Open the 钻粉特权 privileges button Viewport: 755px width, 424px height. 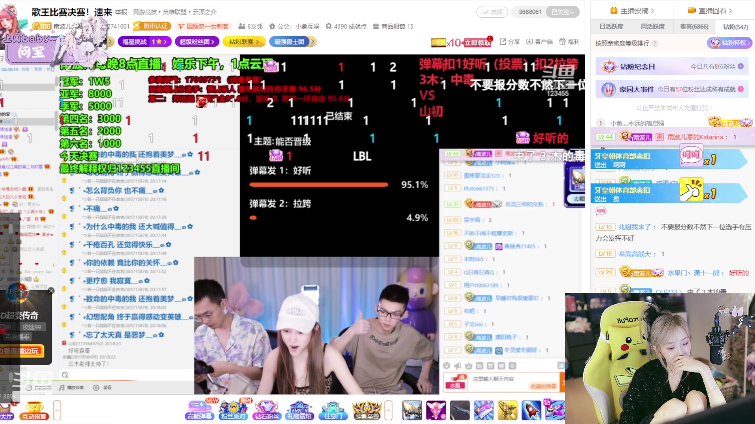tap(730, 43)
